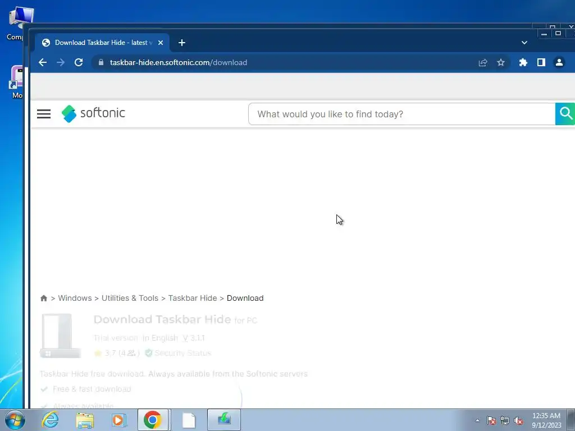Launch Internet Explorer from taskbar

click(50, 420)
